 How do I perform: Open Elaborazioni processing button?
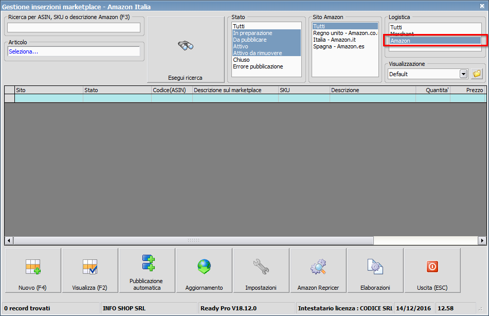[375, 270]
